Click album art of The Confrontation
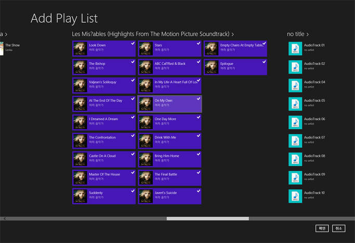Image resolution: width=355 pixels, height=243 pixels. (80, 141)
